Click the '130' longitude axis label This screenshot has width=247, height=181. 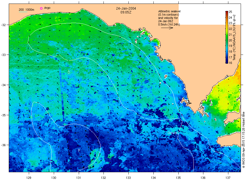coord(54,178)
